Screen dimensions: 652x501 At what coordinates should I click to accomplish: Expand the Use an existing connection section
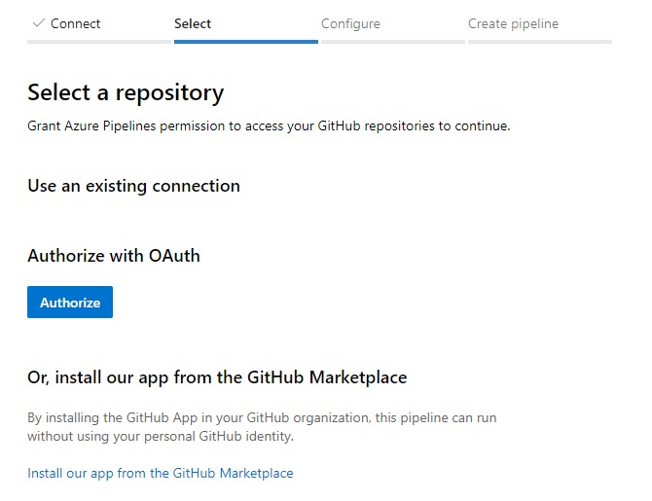click(x=133, y=185)
